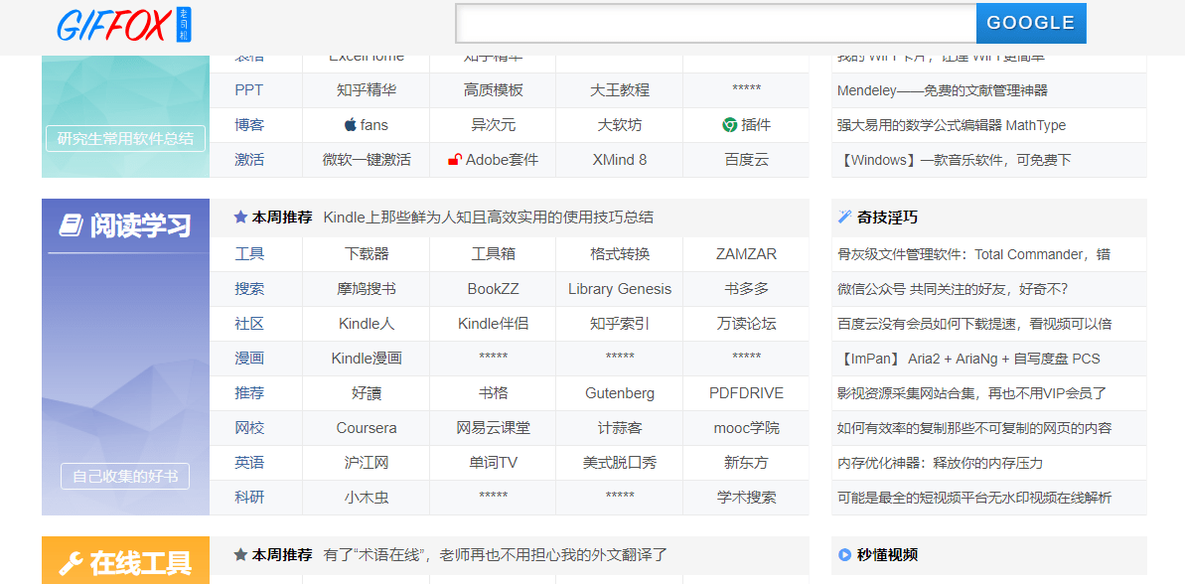1185x584 pixels.
Task: Select the 推荐 category label
Action: pyautogui.click(x=249, y=393)
